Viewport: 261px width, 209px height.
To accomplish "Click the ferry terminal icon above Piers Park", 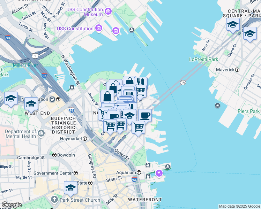I will (x=217, y=106).
